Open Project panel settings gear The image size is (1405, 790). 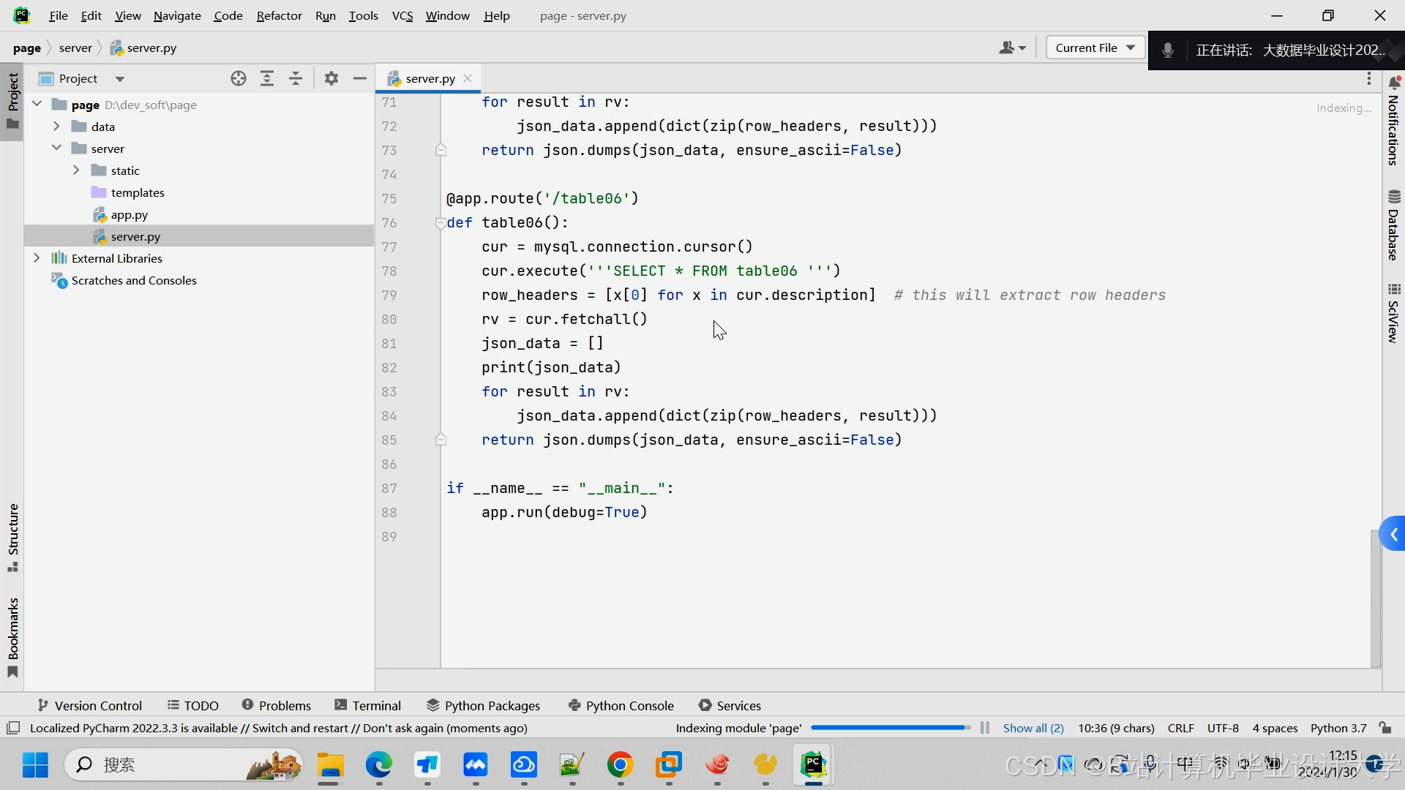331,78
